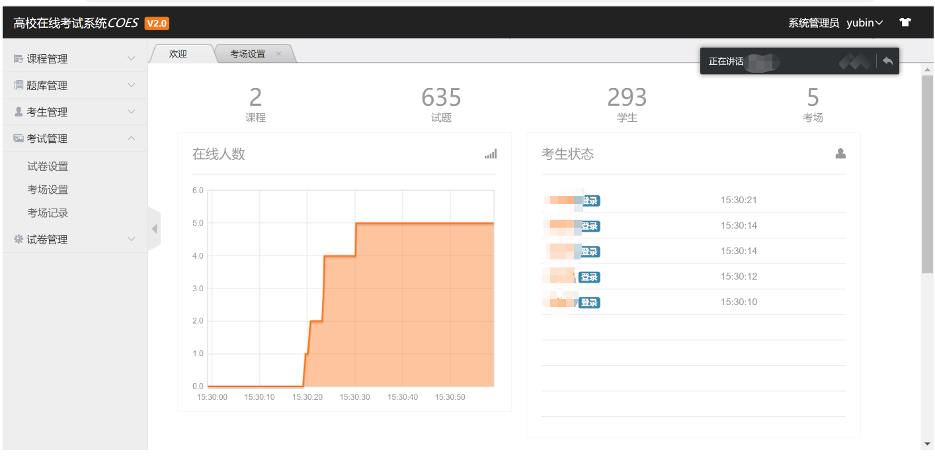
Task: Switch to the 考场设置 tab
Action: (247, 54)
